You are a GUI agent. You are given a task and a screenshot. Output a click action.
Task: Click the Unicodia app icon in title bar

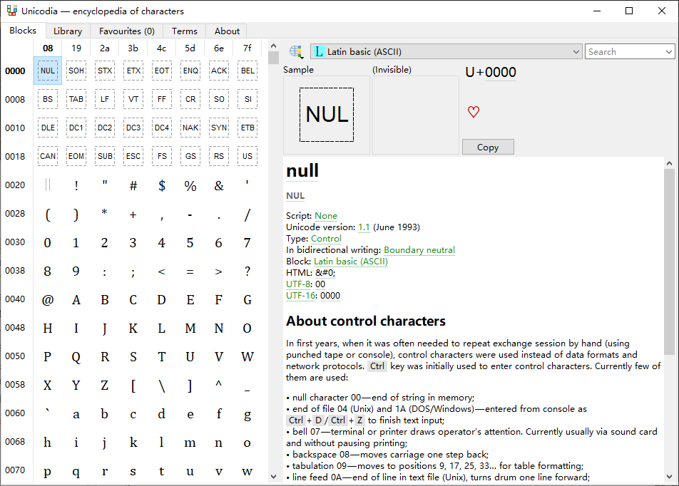[x=11, y=11]
